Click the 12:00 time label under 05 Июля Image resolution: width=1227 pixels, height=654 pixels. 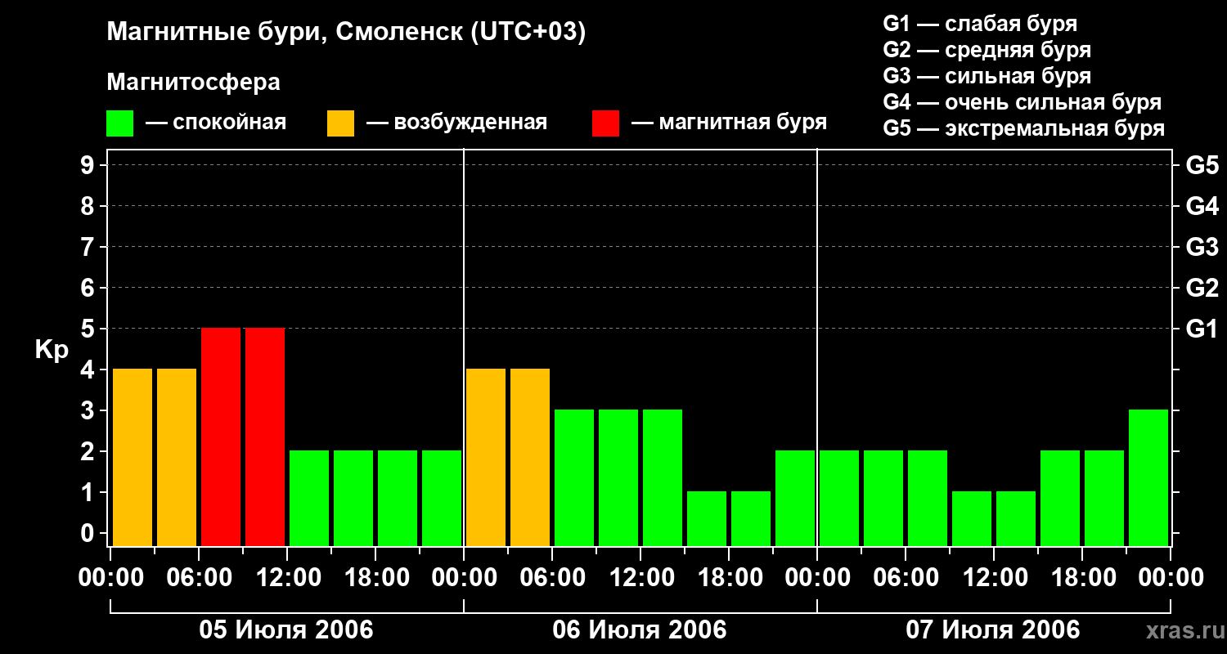[287, 578]
